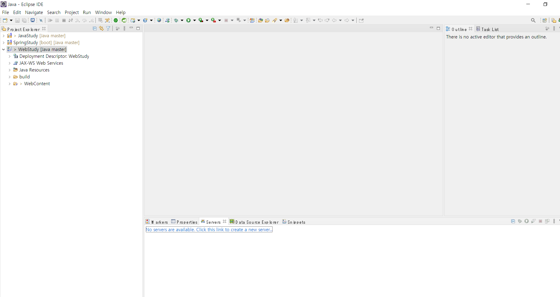Image resolution: width=560 pixels, height=297 pixels.
Task: Open dropdown arrow next to Run button
Action: (x=194, y=20)
